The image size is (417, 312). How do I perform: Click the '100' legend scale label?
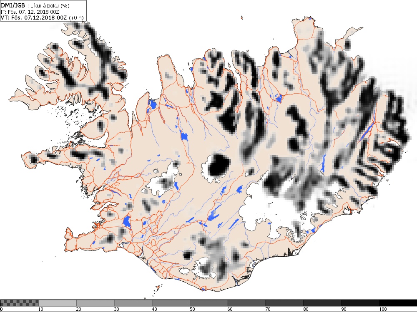383,309
